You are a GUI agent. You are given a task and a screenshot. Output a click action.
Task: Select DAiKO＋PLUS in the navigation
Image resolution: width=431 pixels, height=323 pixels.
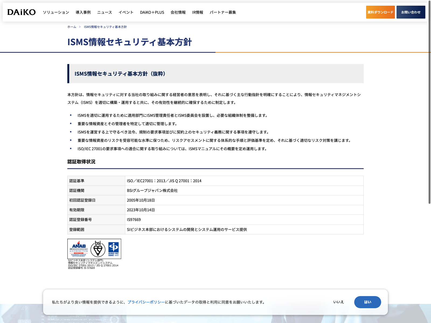click(x=152, y=12)
